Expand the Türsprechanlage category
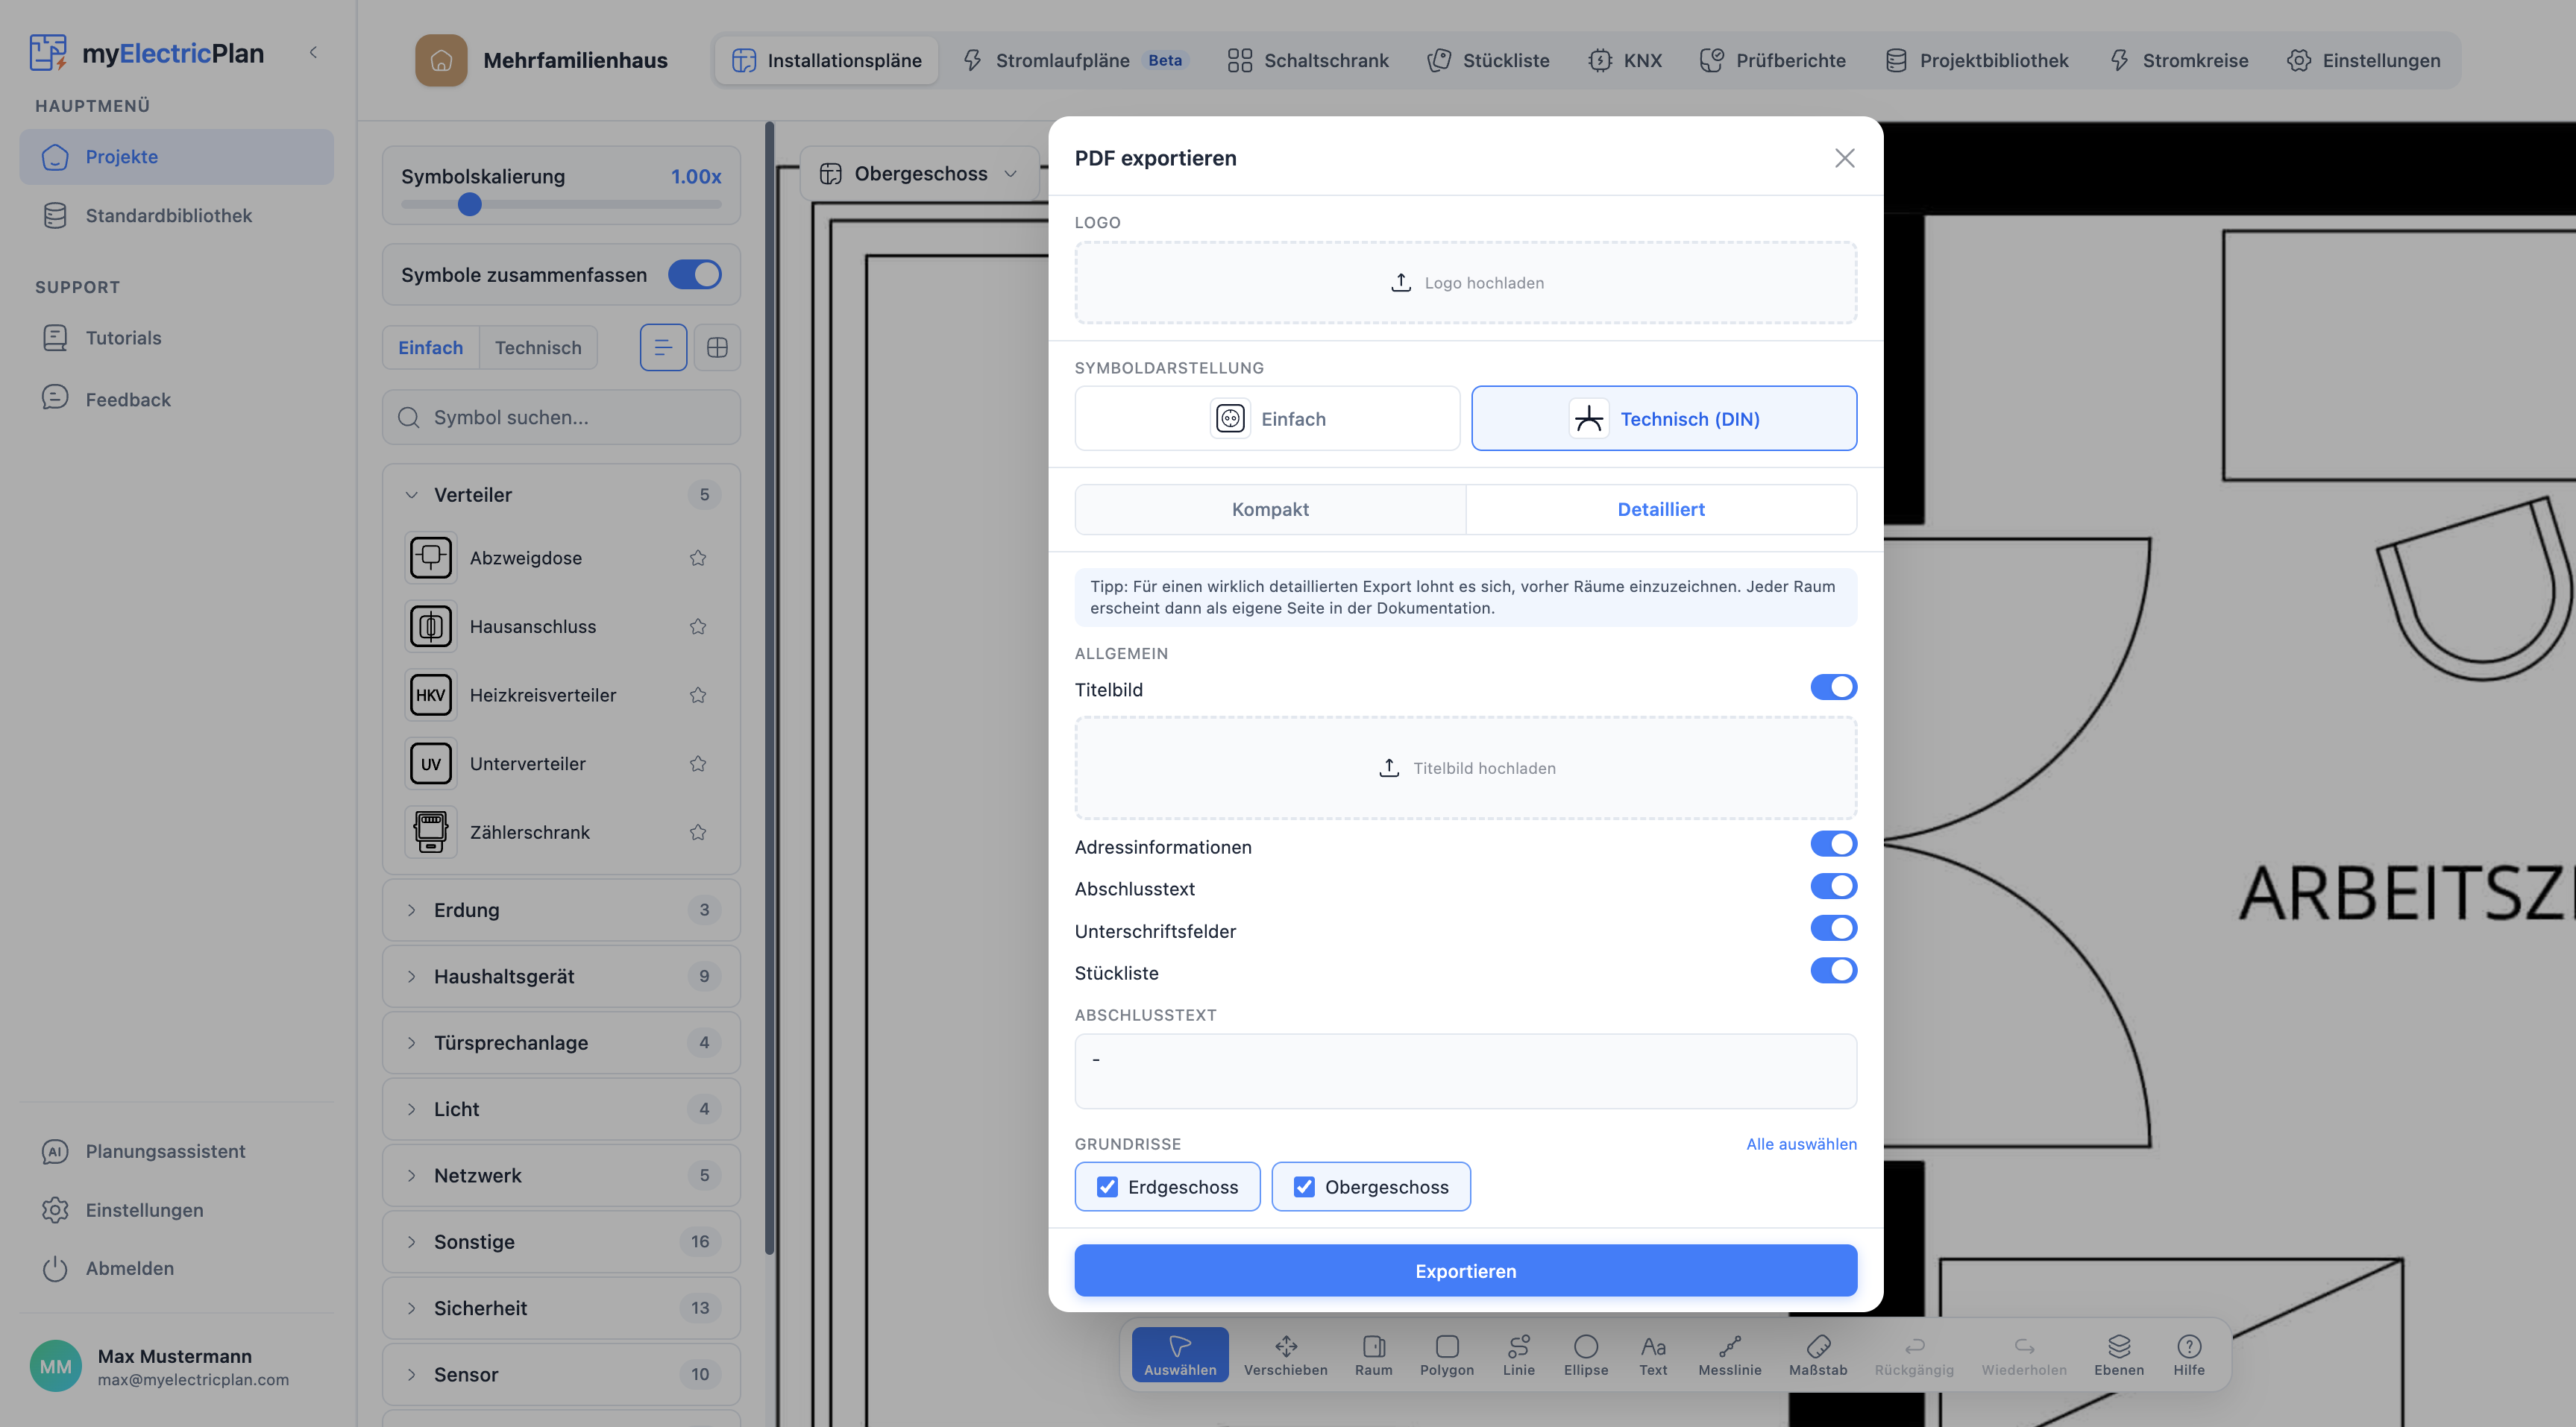 pos(561,1043)
